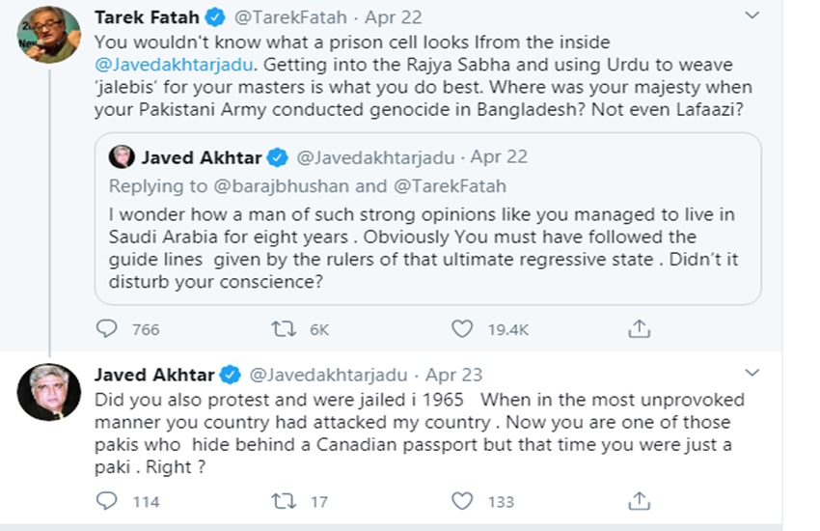Share Javed Akhtar's Apr 23 tweet
The height and width of the screenshot is (531, 820).
[639, 501]
